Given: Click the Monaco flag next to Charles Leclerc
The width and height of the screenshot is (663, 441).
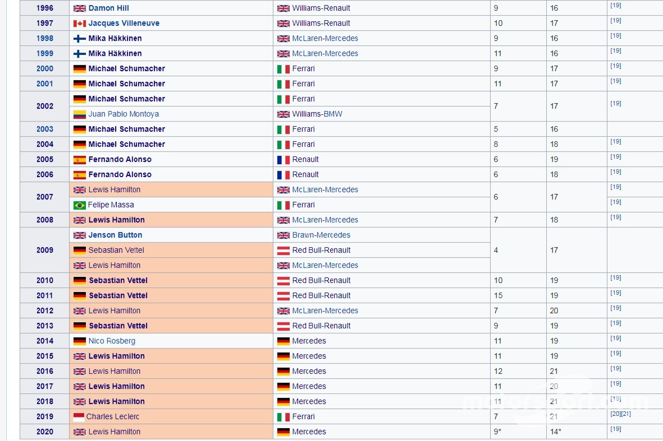Looking at the screenshot, I should (79, 417).
